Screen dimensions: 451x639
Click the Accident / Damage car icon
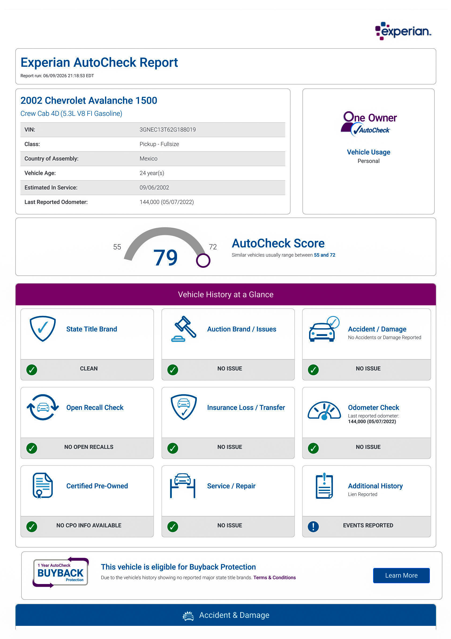click(x=324, y=329)
